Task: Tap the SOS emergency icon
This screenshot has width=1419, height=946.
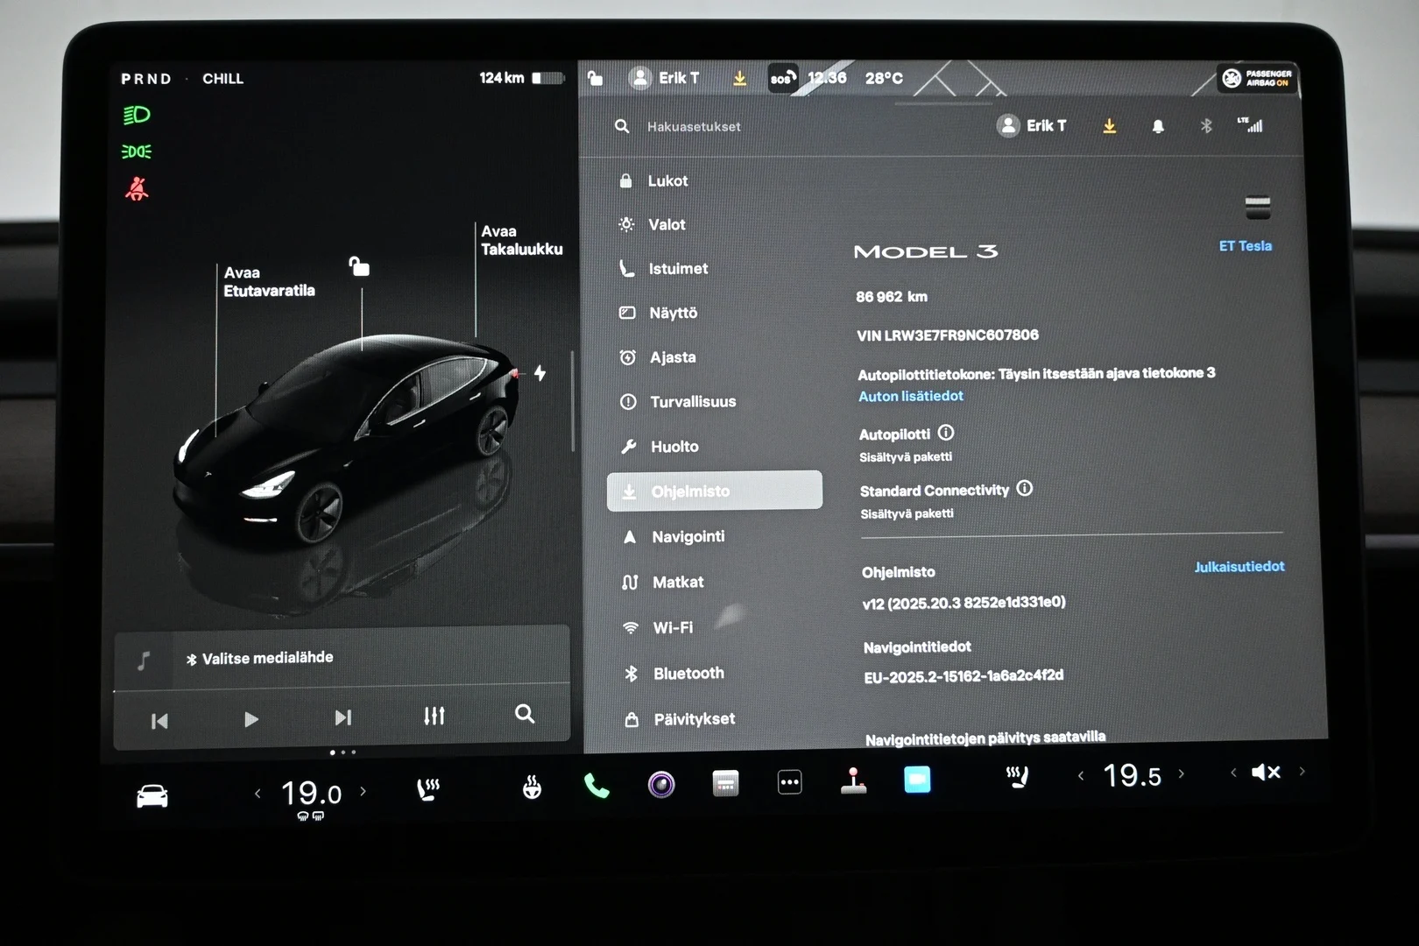Action: pyautogui.click(x=782, y=78)
